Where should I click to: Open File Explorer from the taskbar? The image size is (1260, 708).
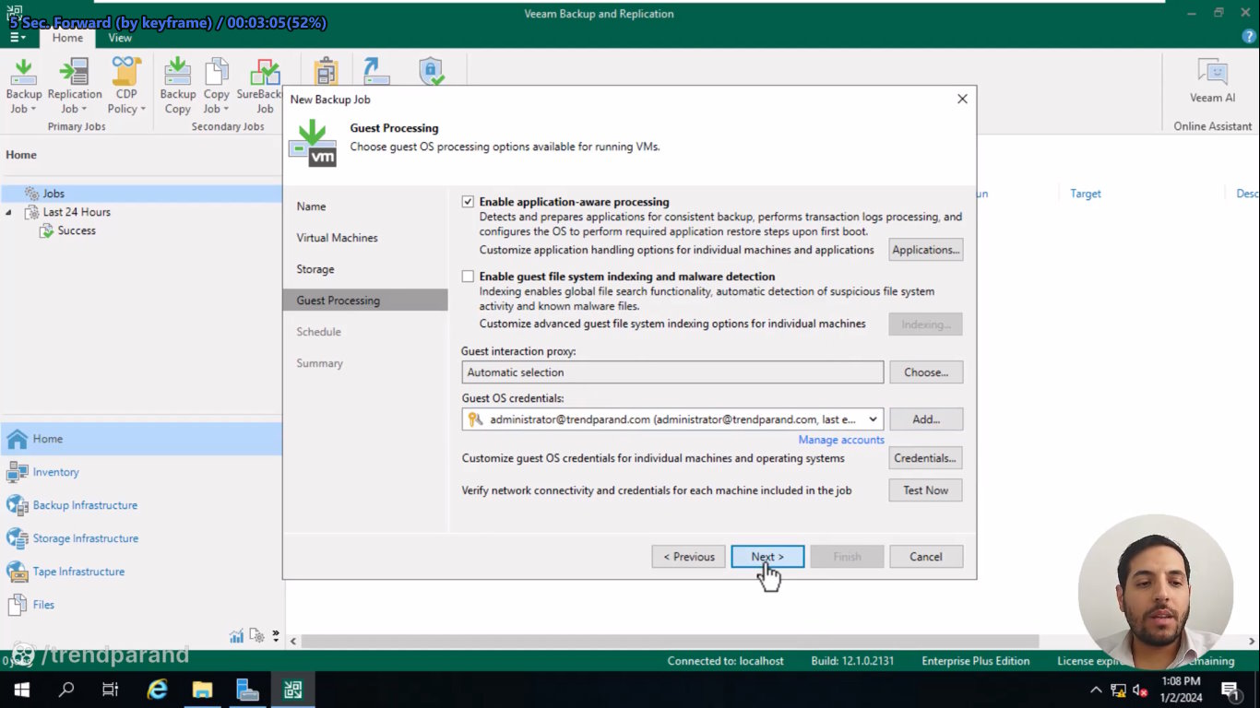click(x=202, y=690)
